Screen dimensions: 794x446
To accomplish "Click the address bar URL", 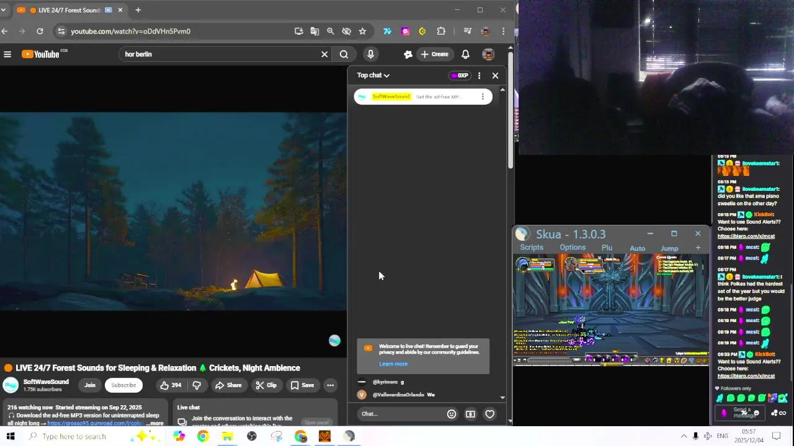I will (130, 31).
